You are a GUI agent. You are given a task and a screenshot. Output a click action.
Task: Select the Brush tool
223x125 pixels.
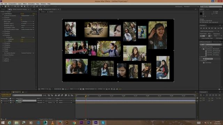pos(31,6)
